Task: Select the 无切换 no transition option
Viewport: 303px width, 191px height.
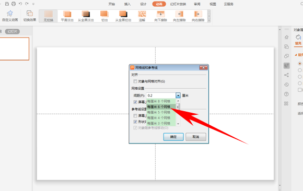Action: (48, 16)
